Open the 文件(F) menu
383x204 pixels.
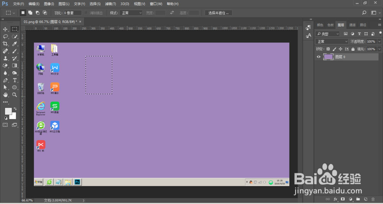tap(18, 4)
